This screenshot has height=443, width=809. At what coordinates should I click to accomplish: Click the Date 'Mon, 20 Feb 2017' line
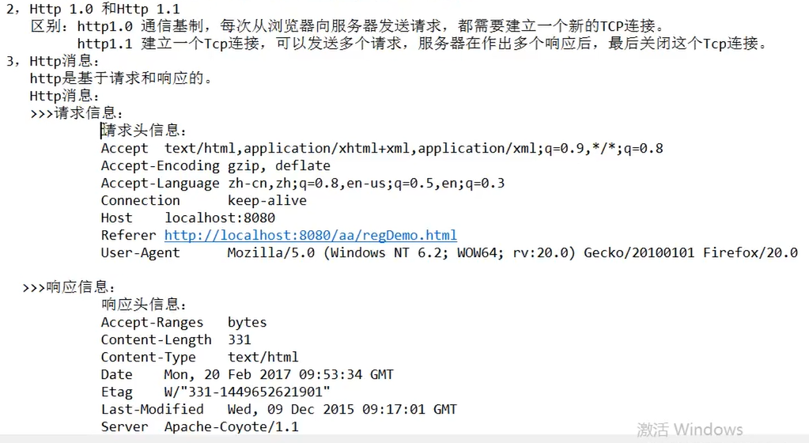pos(248,374)
